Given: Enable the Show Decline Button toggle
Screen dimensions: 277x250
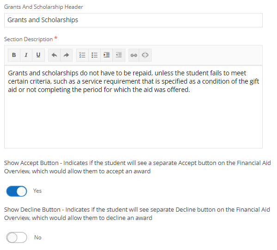Looking at the screenshot, I should [x=17, y=238].
